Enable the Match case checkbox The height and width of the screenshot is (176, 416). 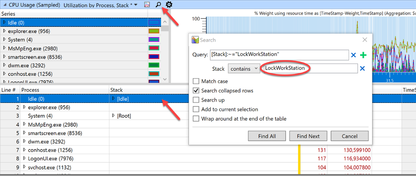pos(196,81)
